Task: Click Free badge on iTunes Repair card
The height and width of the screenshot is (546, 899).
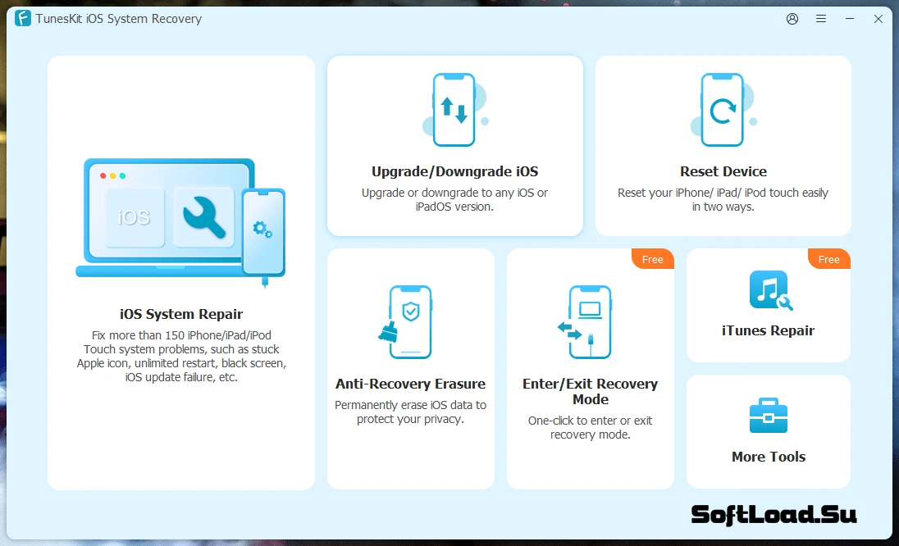Action: tap(829, 259)
